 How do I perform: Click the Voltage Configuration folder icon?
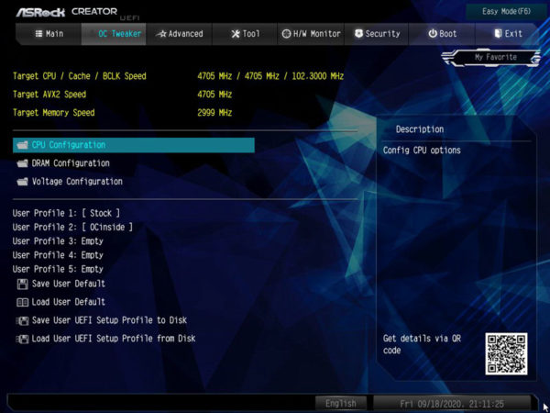(x=22, y=182)
